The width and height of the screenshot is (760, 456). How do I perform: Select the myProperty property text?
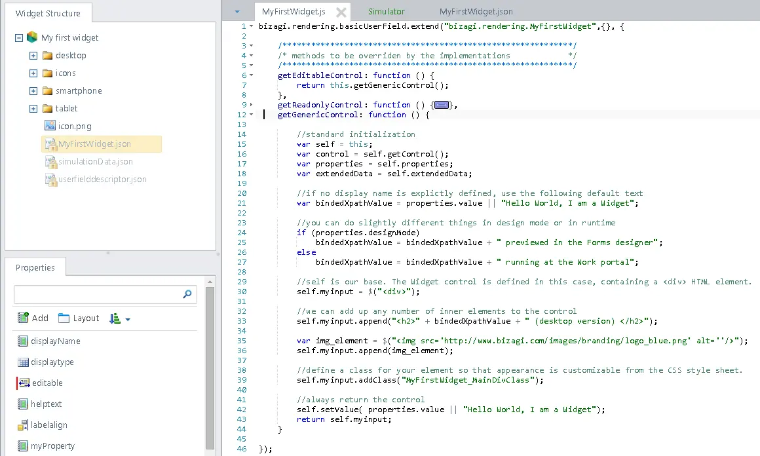53,446
